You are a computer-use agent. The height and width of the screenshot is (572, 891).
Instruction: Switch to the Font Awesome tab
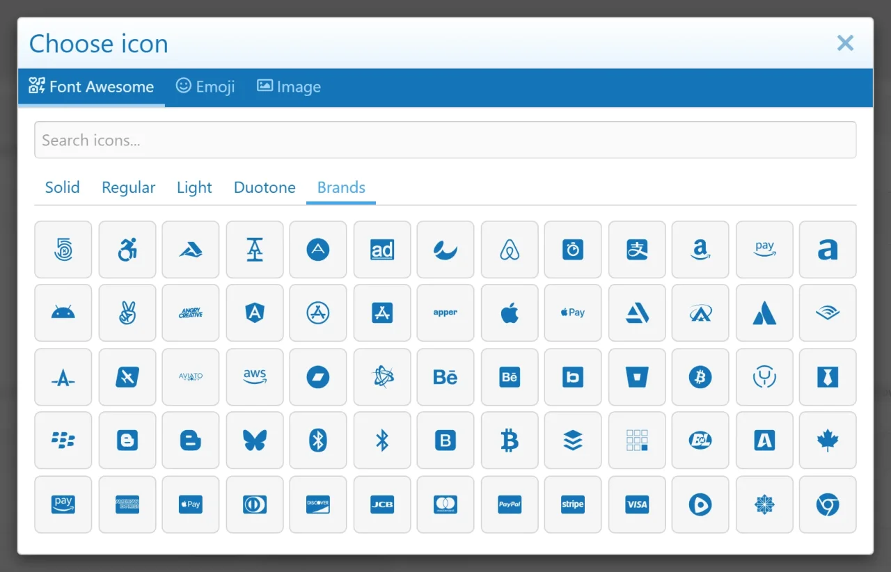tap(91, 87)
